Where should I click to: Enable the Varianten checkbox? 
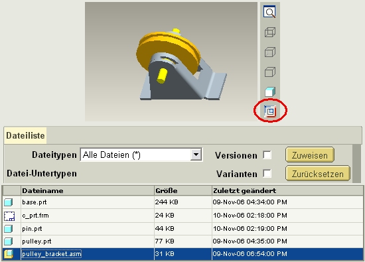(x=267, y=173)
